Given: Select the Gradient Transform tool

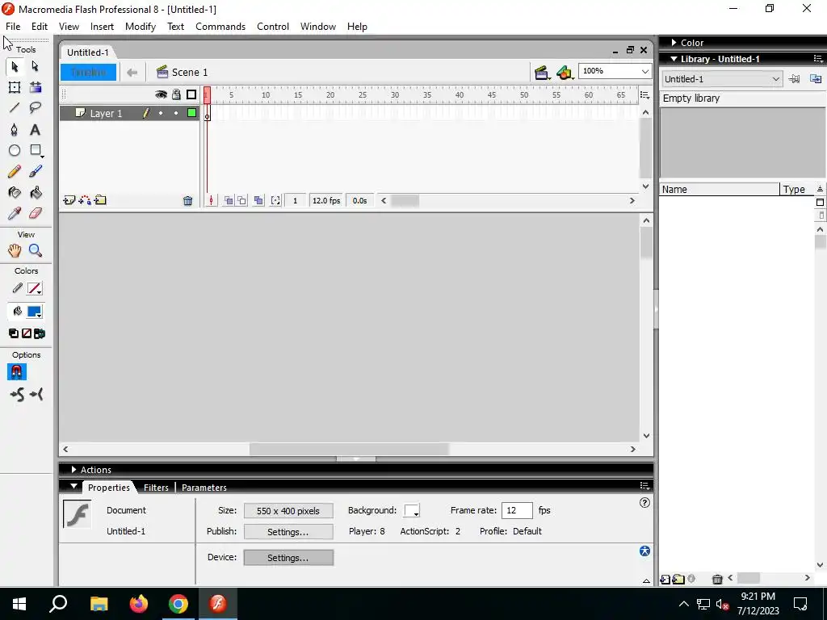Looking at the screenshot, I should click(36, 87).
